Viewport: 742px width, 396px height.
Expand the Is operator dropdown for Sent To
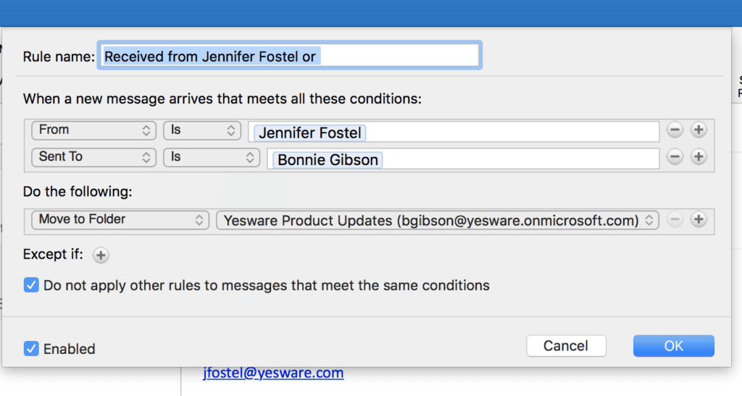tap(211, 157)
